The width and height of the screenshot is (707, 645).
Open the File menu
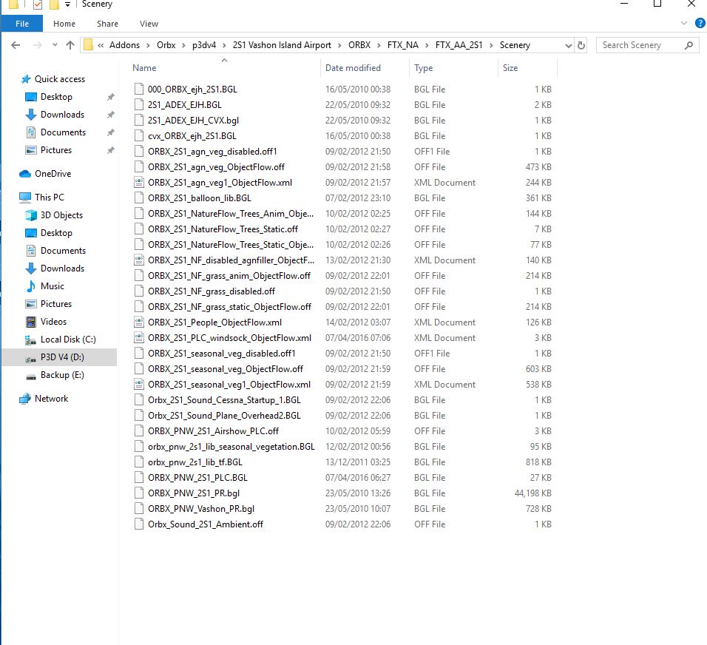click(x=22, y=24)
